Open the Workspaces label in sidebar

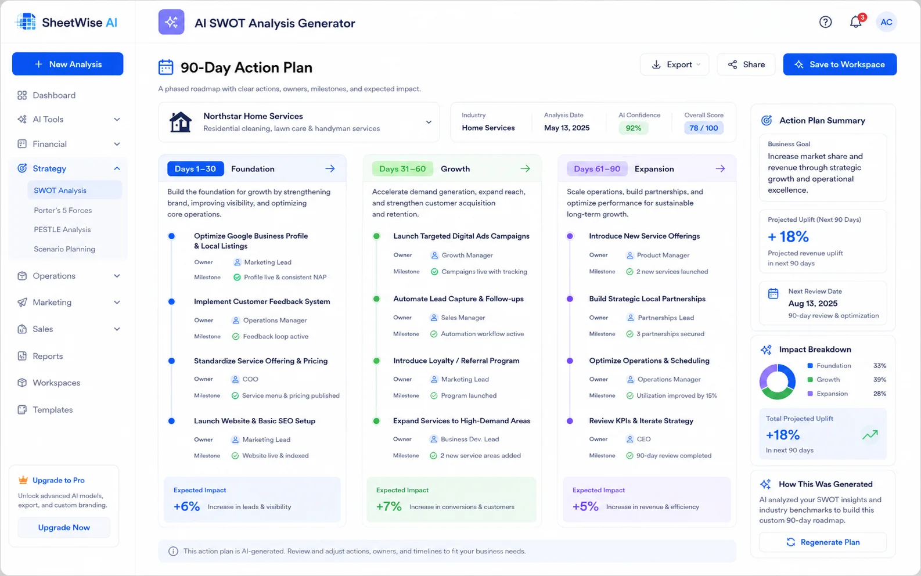tap(56, 383)
